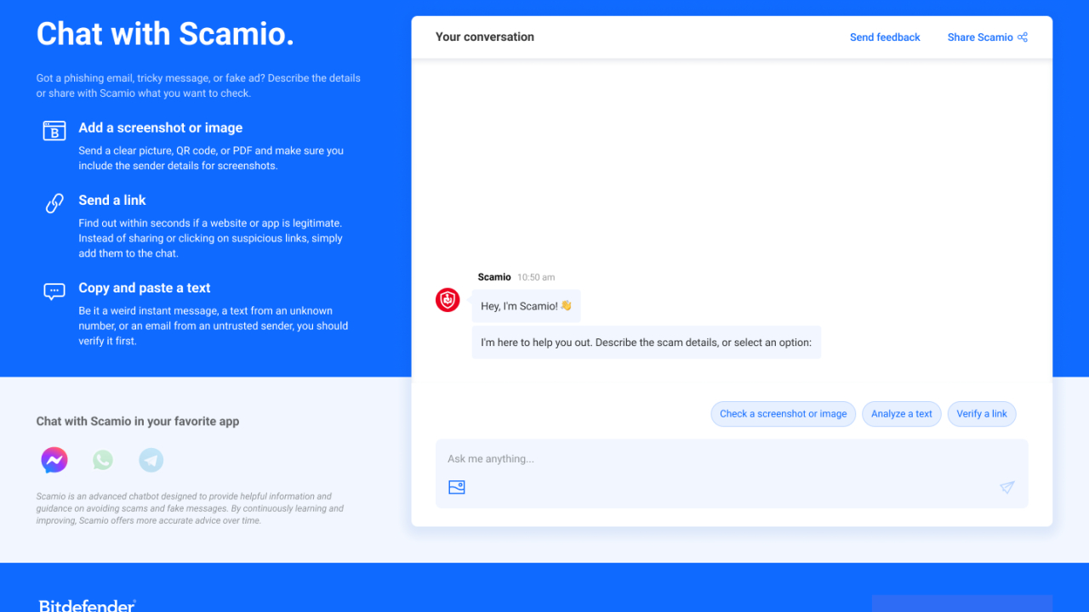The width and height of the screenshot is (1089, 612).
Task: Click Scamio's red shield avatar
Action: pyautogui.click(x=447, y=299)
